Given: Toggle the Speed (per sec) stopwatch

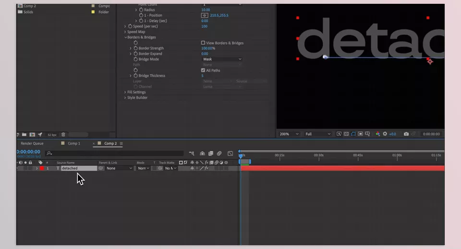Looking at the screenshot, I should tap(130, 26).
